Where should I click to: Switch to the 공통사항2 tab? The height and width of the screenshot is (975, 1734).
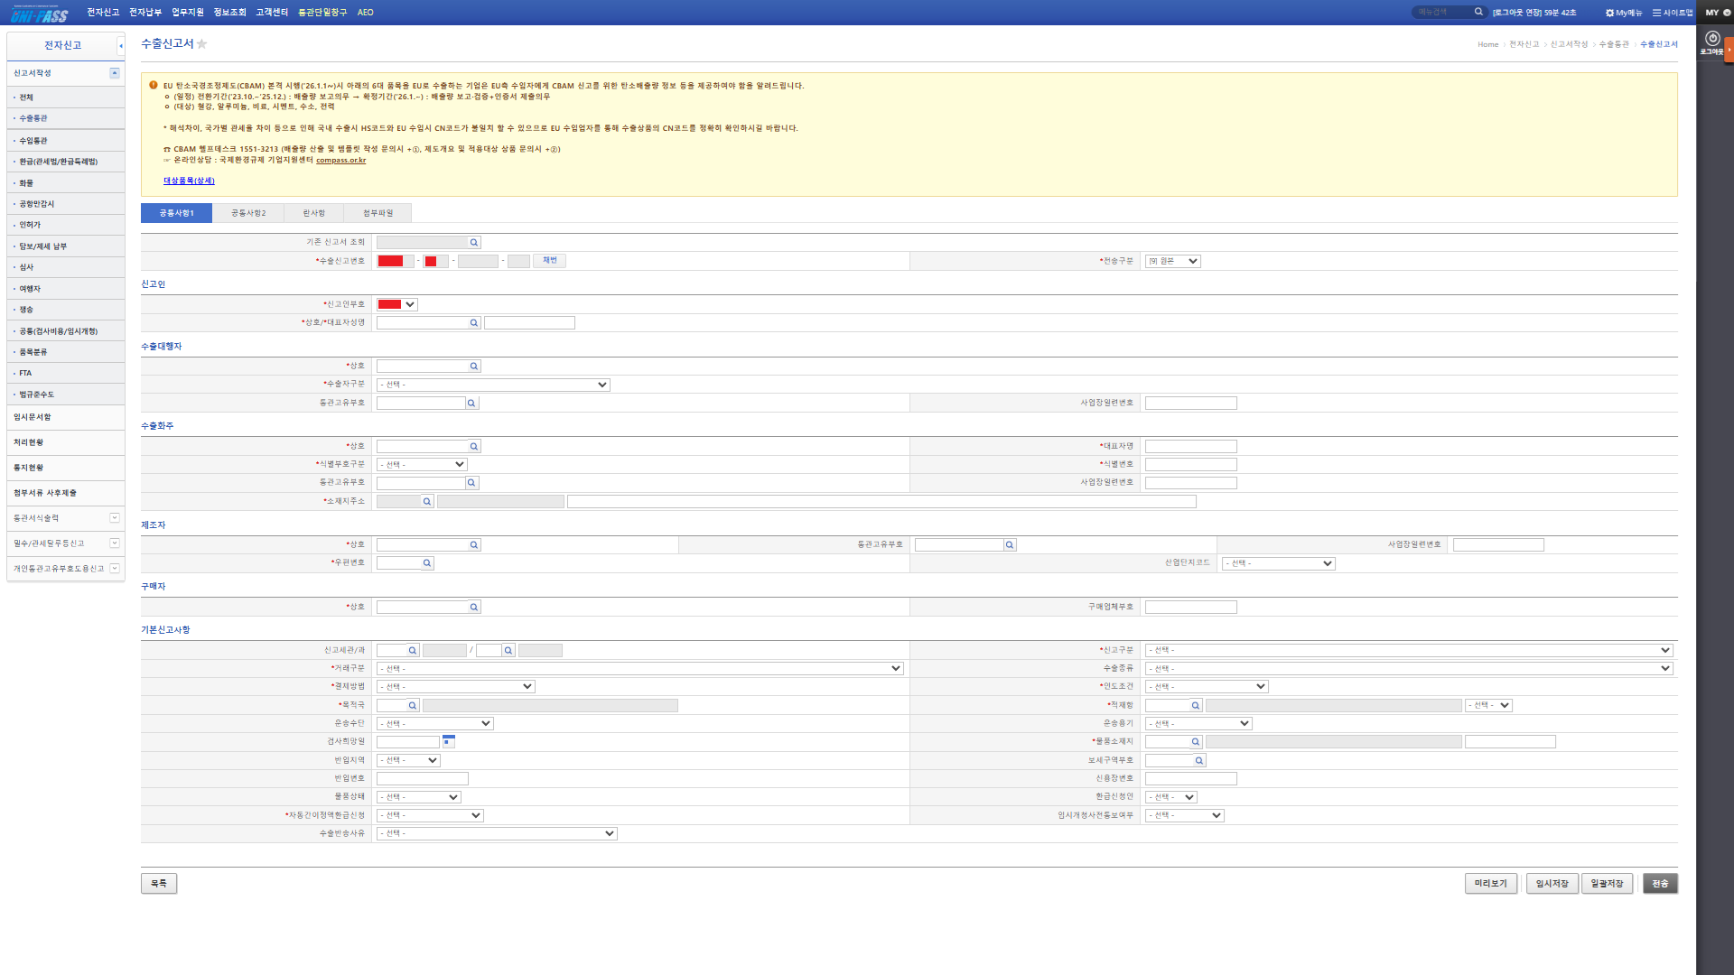click(248, 213)
